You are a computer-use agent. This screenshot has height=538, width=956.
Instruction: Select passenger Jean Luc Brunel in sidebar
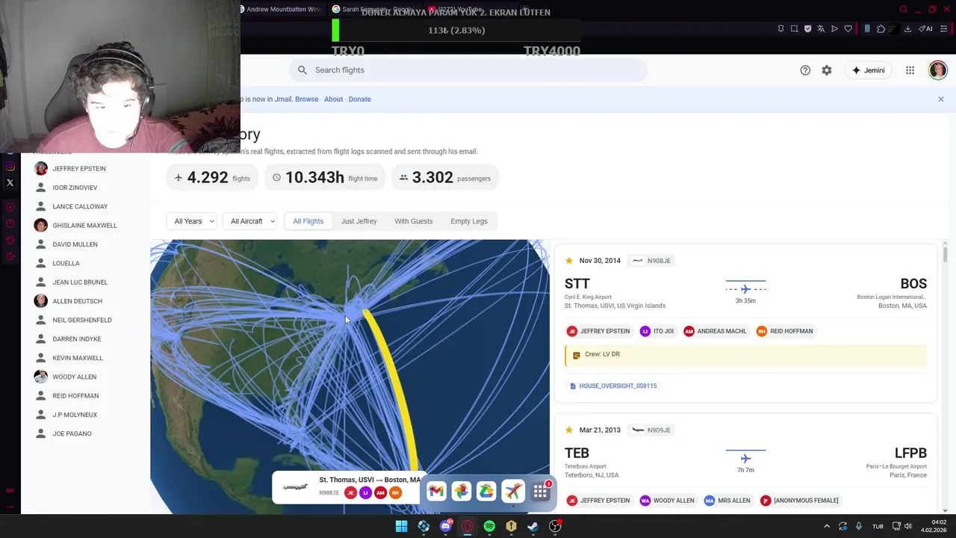coord(80,282)
